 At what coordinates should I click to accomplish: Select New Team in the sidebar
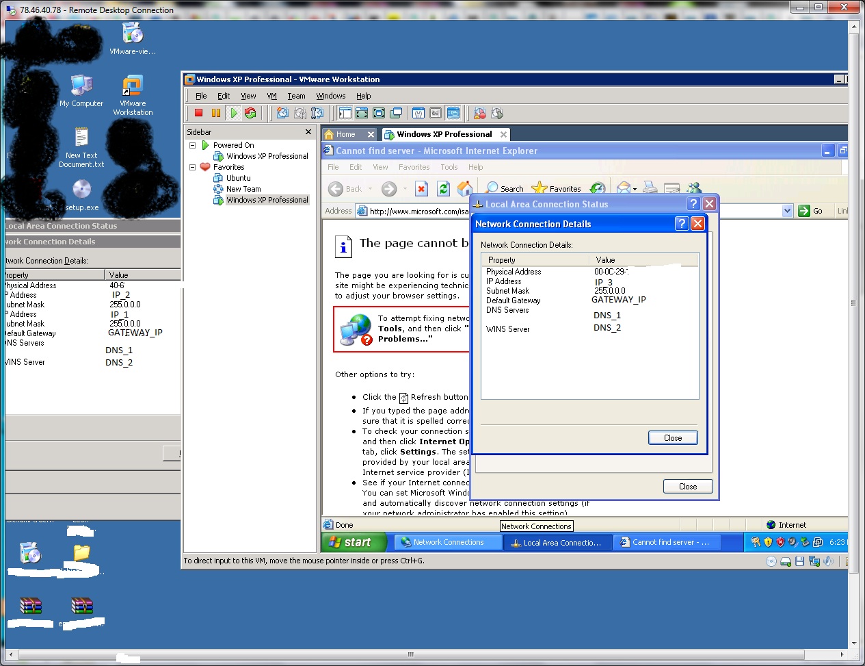tap(243, 189)
